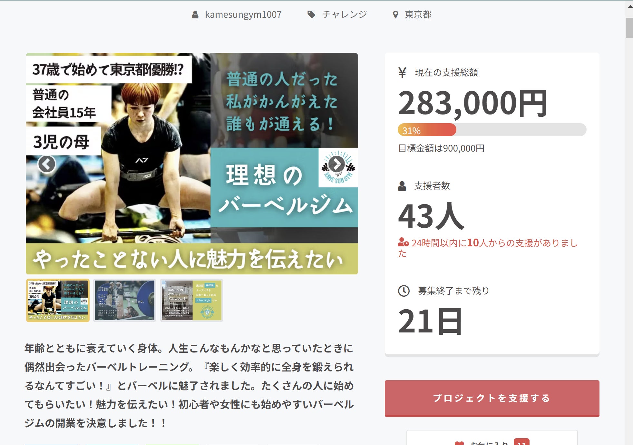Show the previous slide with left arrow

point(47,164)
